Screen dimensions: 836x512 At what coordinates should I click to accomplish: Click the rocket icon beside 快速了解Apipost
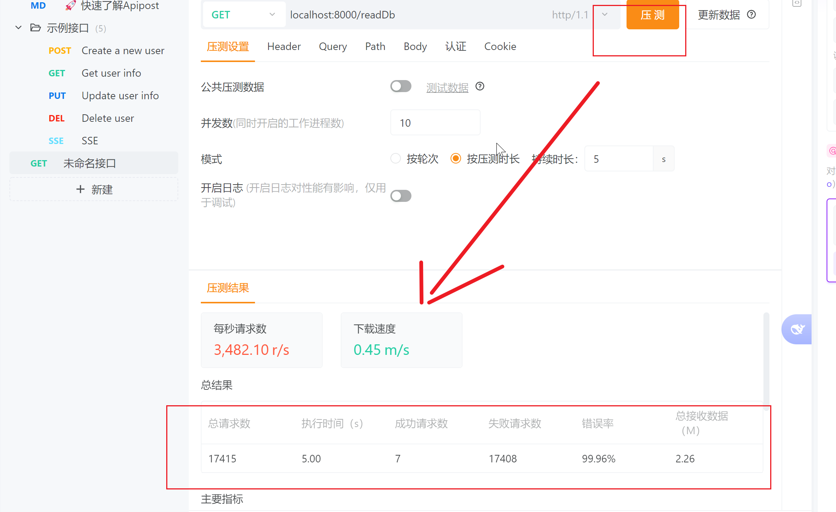(x=70, y=5)
